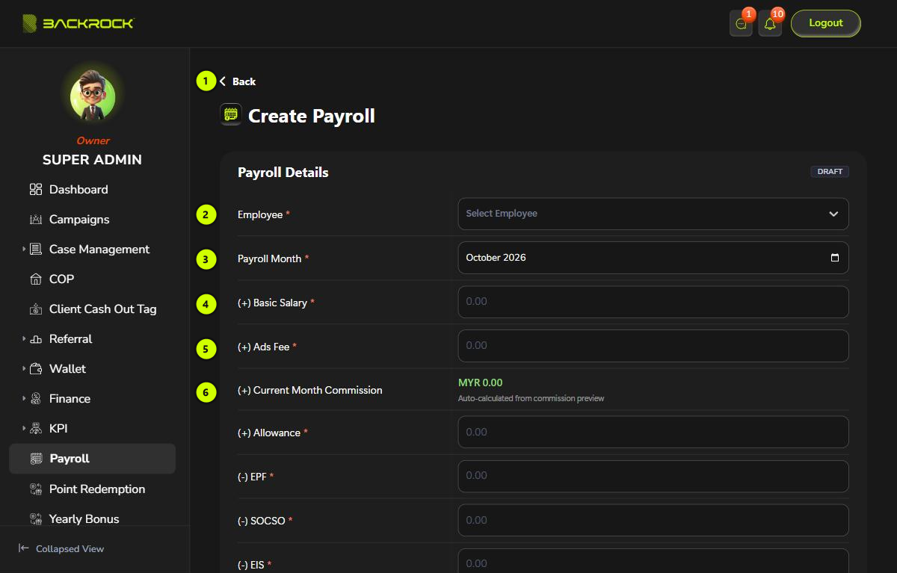The image size is (897, 573).
Task: Expand the Case Management submenu arrow
Action: (24, 249)
